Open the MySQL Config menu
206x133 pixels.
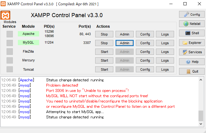click(145, 43)
